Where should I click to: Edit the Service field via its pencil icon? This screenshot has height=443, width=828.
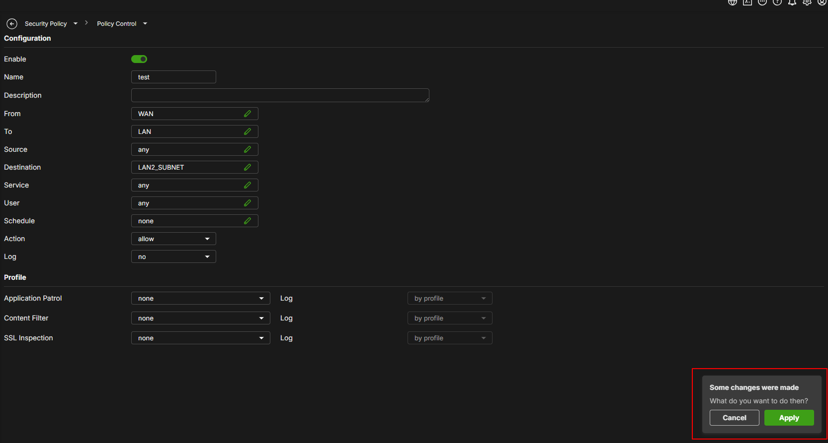[x=248, y=185]
